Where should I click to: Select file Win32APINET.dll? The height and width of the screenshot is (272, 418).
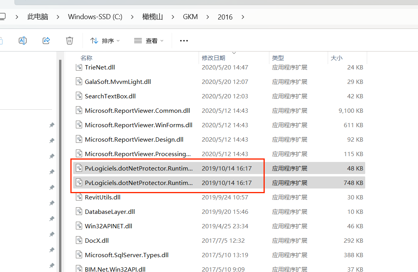219,226
